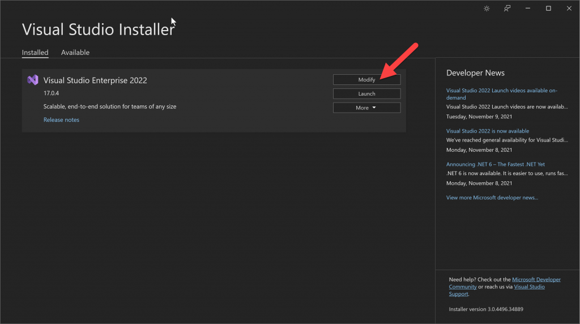580x324 pixels.
Task: Click View more Microsoft developer news link
Action: click(492, 198)
